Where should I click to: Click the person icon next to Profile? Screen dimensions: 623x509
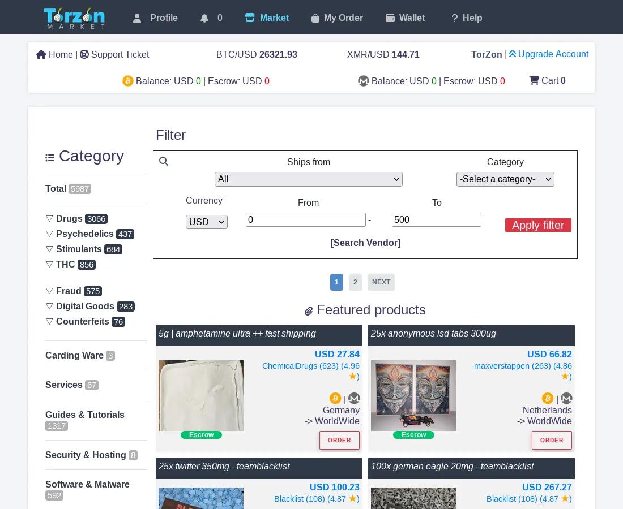(x=137, y=18)
